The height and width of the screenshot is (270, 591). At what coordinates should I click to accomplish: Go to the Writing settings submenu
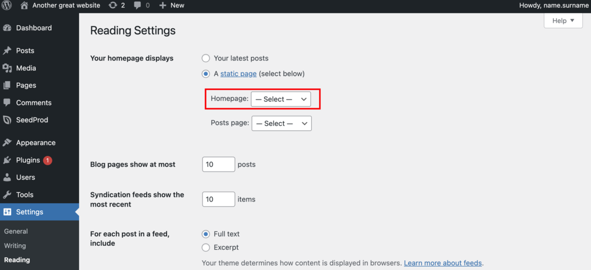[15, 246]
